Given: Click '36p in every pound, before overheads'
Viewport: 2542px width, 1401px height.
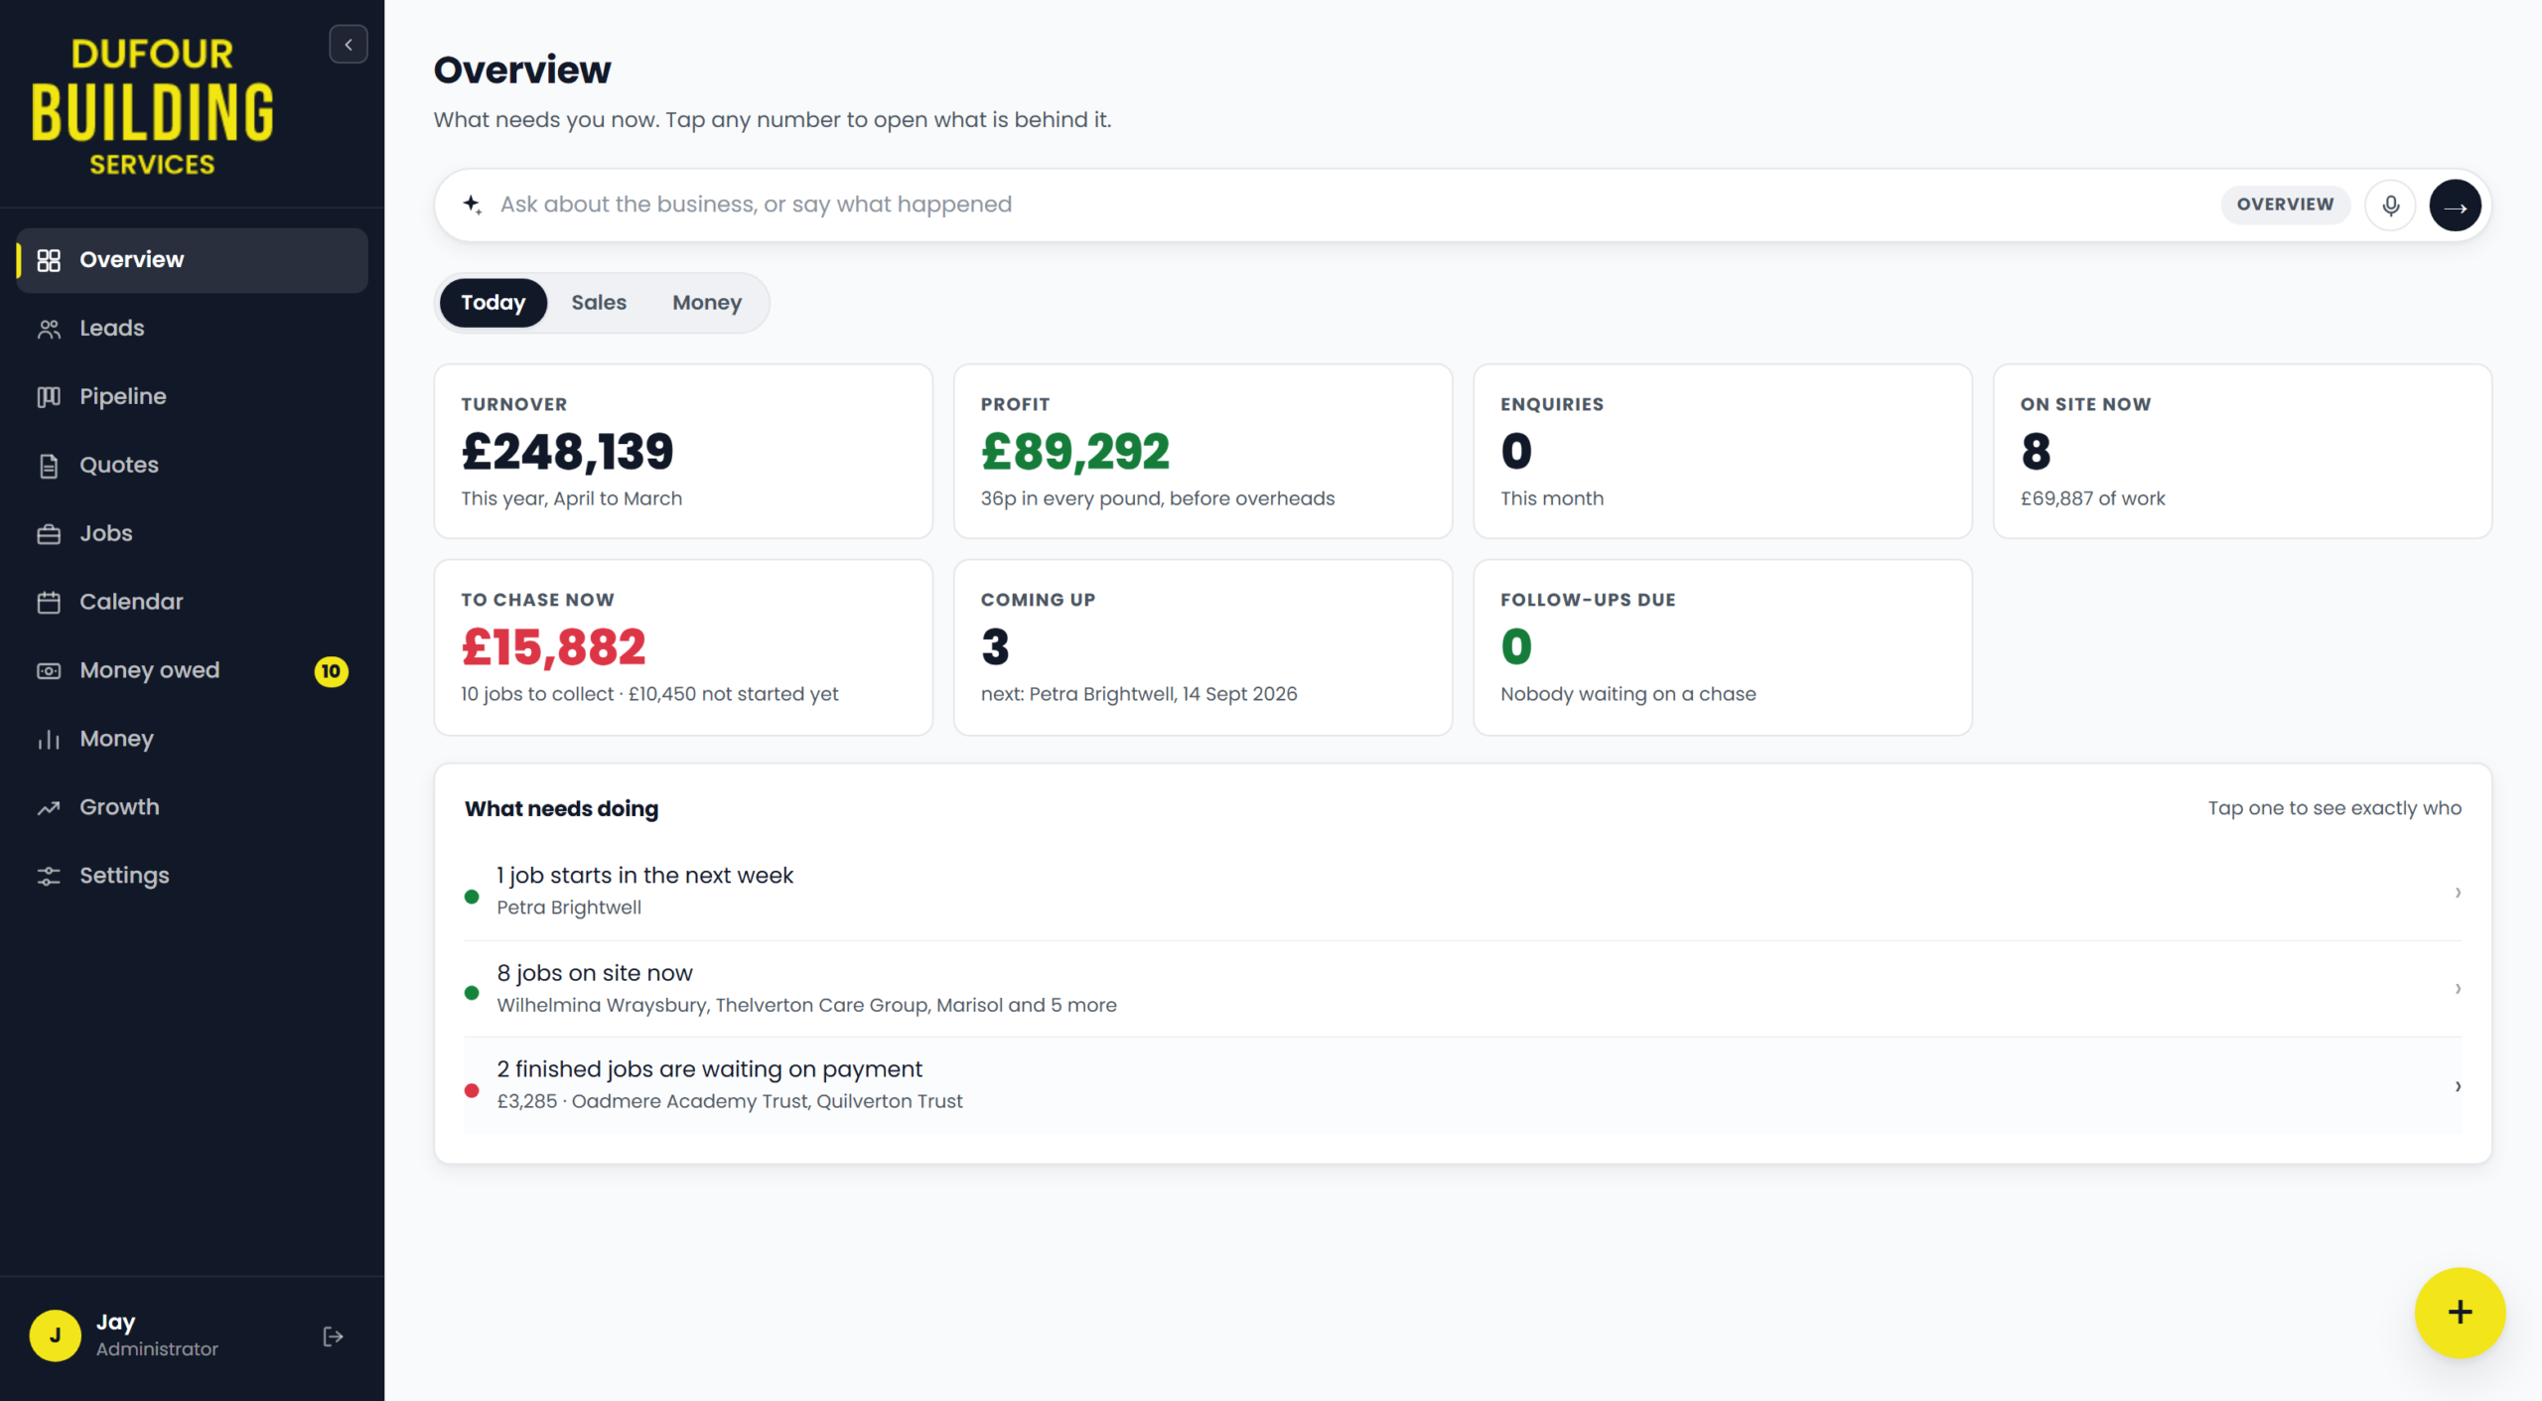Looking at the screenshot, I should 1158,498.
